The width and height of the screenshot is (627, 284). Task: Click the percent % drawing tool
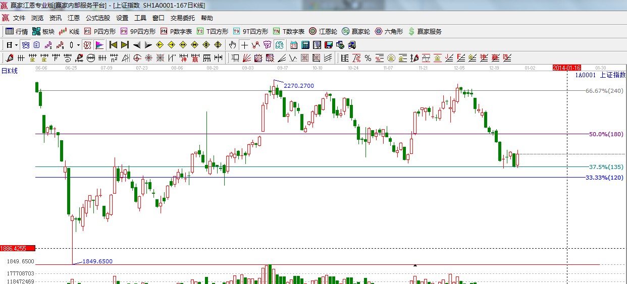(x=368, y=58)
